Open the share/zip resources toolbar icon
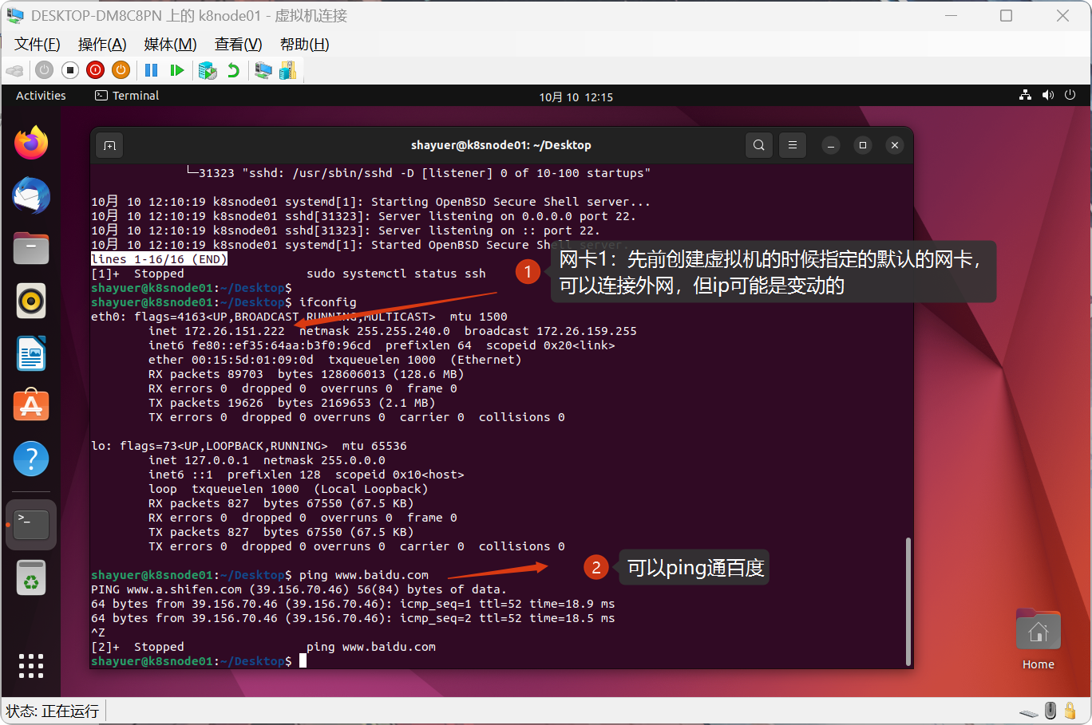The width and height of the screenshot is (1092, 725). (x=288, y=70)
